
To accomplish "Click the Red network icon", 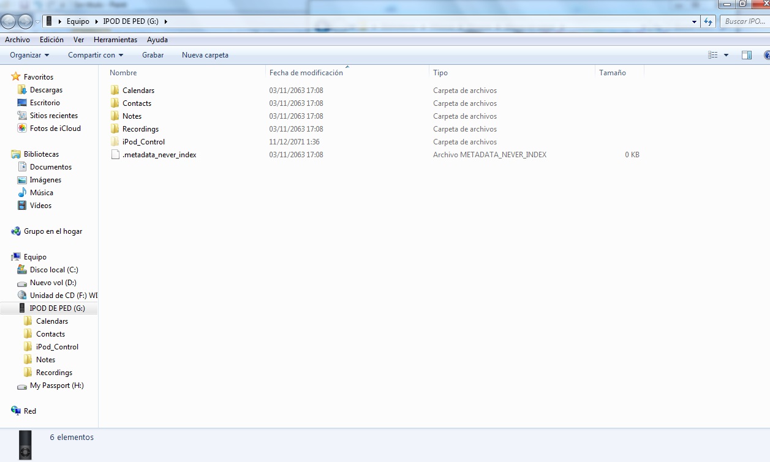I will tap(16, 411).
